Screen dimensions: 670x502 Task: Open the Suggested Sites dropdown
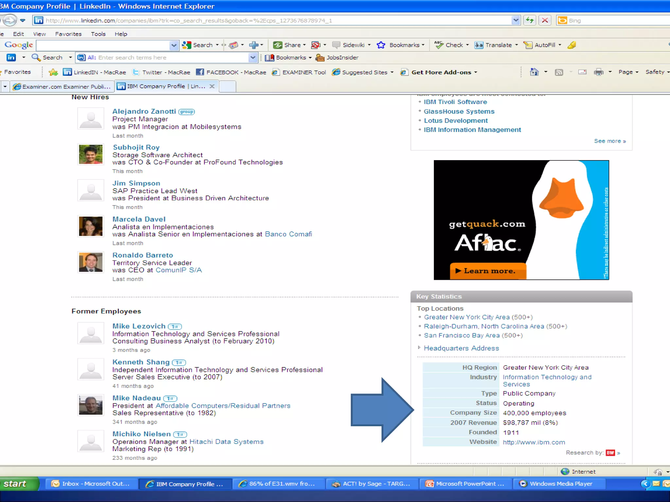pyautogui.click(x=392, y=72)
